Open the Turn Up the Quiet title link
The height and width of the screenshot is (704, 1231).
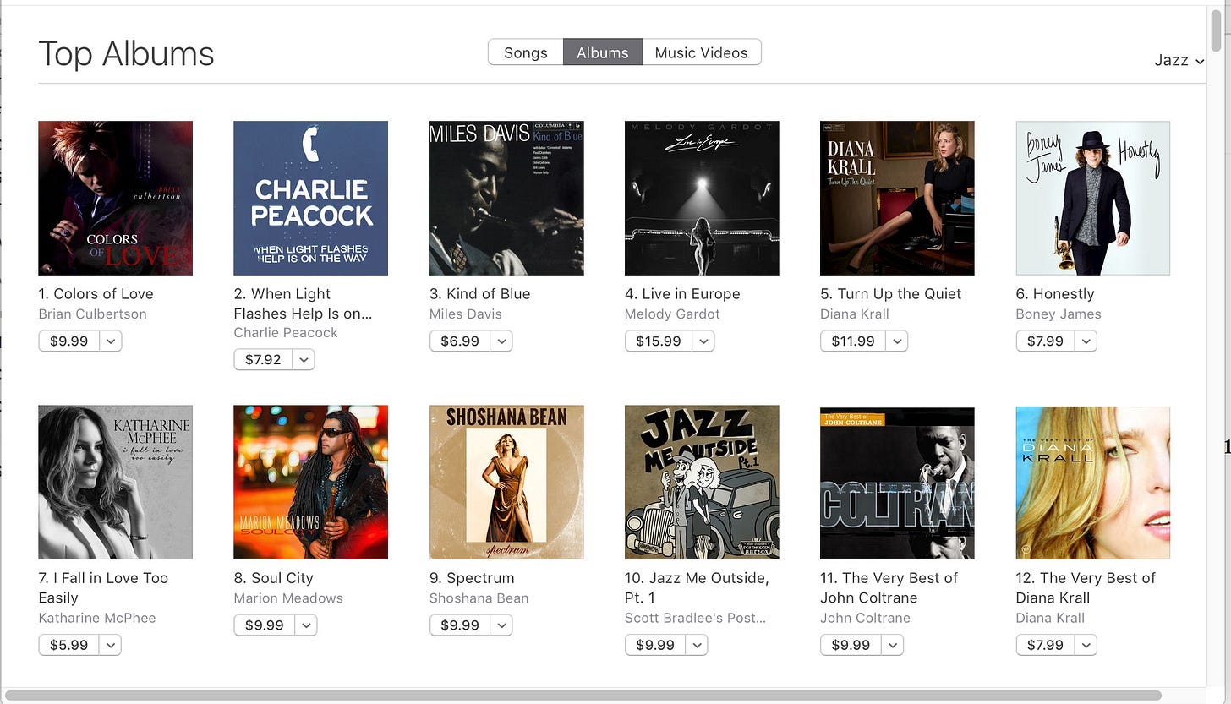point(891,294)
